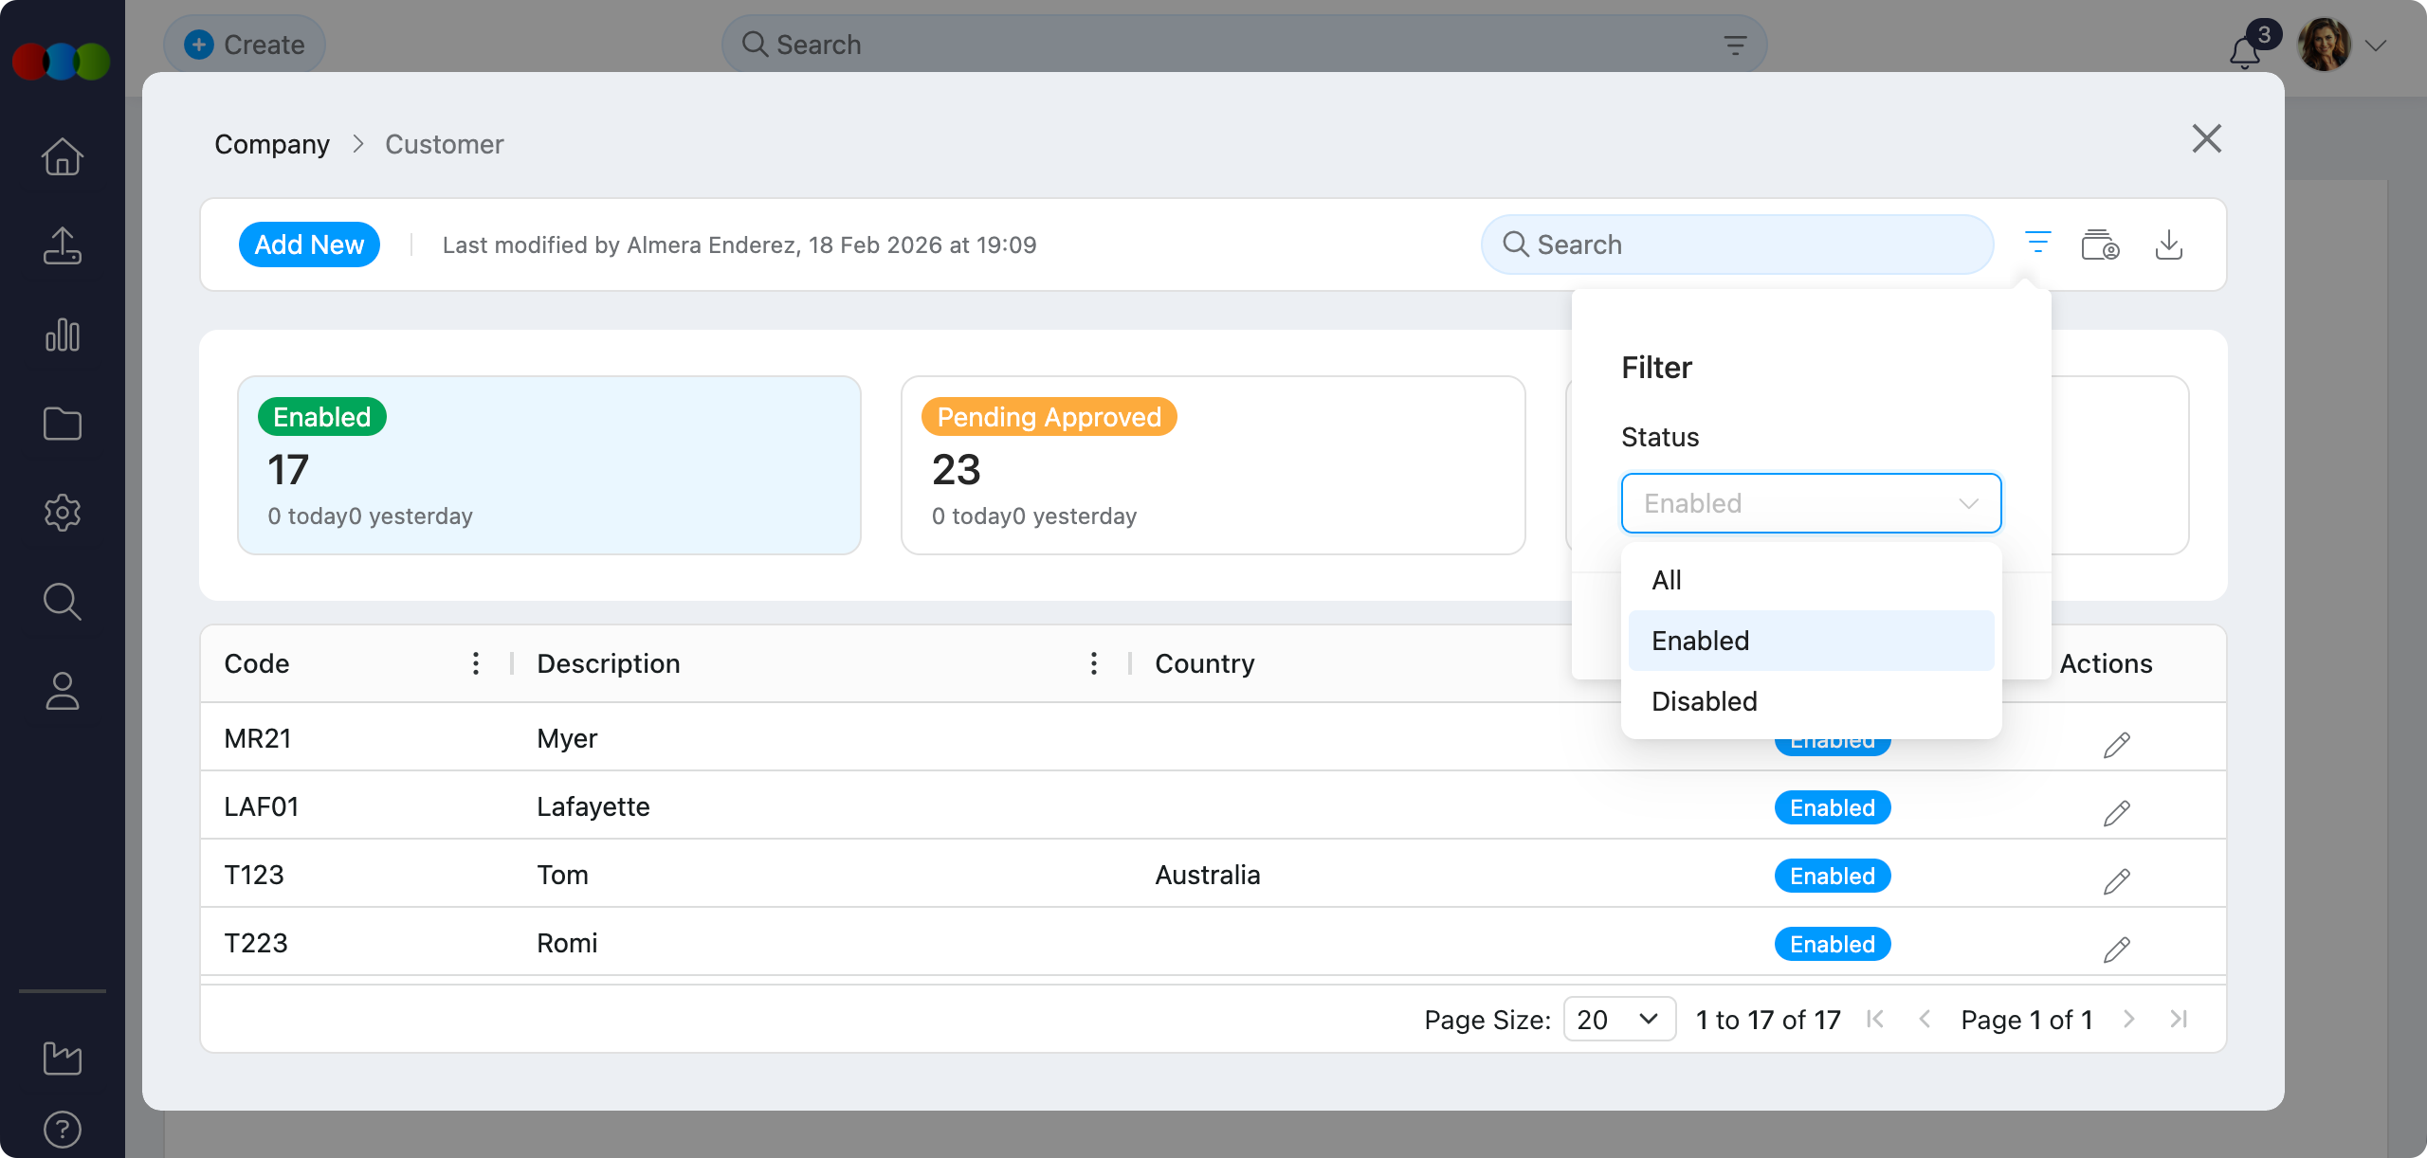Click the filter icon beside the search box
The width and height of the screenshot is (2427, 1158).
pyautogui.click(x=2037, y=244)
